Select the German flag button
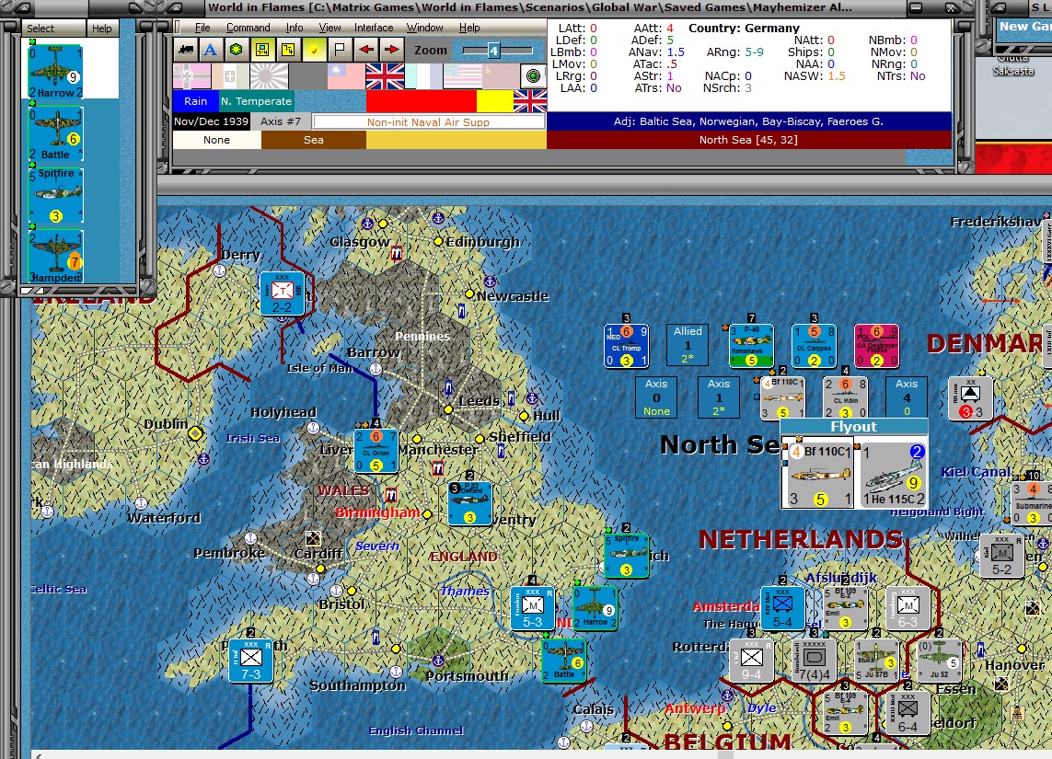The width and height of the screenshot is (1052, 759). point(191,76)
